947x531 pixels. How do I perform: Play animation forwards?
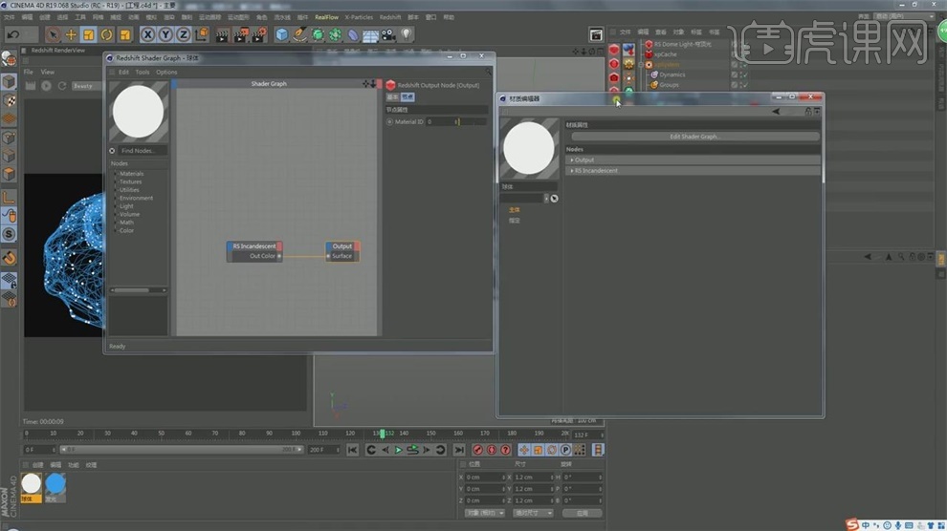399,450
